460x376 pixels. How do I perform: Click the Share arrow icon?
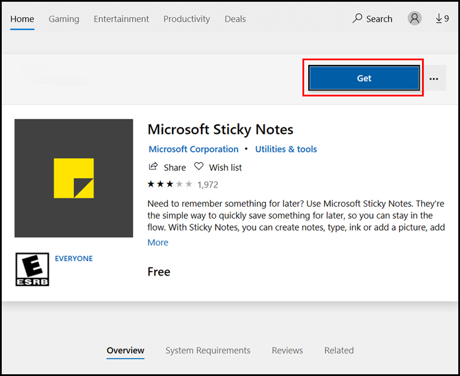(154, 166)
